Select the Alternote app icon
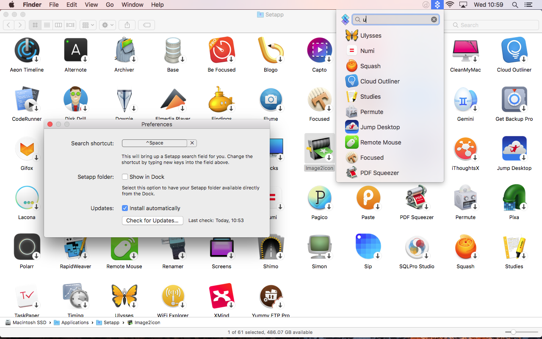The image size is (542, 339). (76, 50)
